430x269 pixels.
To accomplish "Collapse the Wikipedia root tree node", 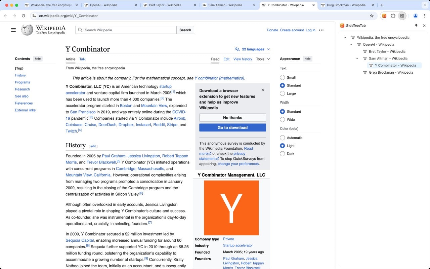I will coord(345,38).
